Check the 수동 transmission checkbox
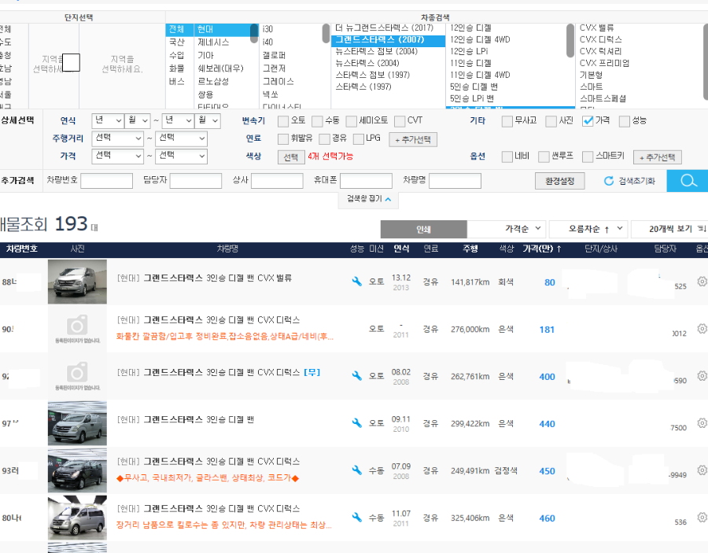 pyautogui.click(x=318, y=121)
